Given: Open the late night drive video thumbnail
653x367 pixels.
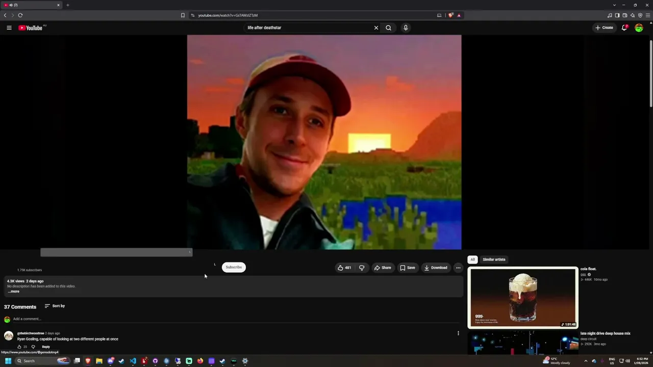Looking at the screenshot, I should (523, 343).
